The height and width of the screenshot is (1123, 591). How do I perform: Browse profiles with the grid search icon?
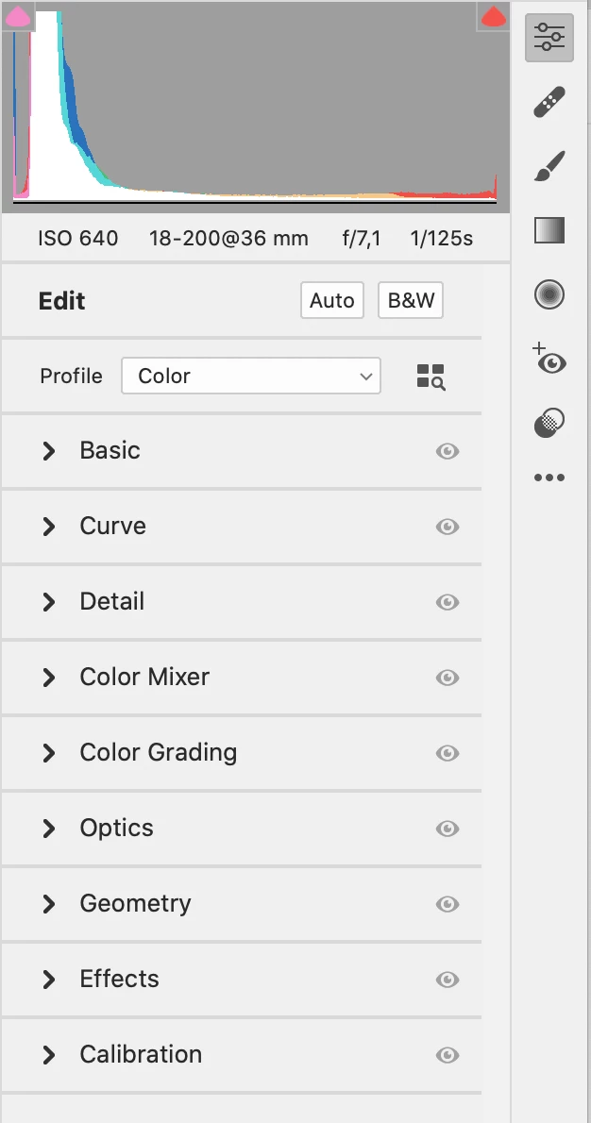pos(431,377)
